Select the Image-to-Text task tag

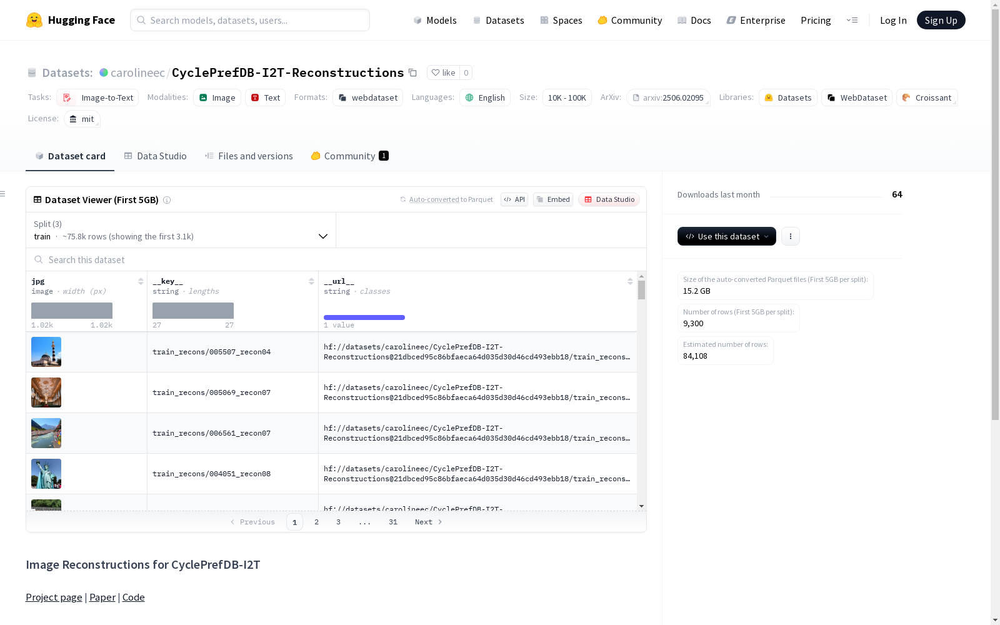point(97,97)
